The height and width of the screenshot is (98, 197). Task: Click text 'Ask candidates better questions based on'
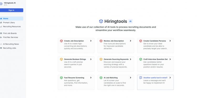tap(154, 64)
